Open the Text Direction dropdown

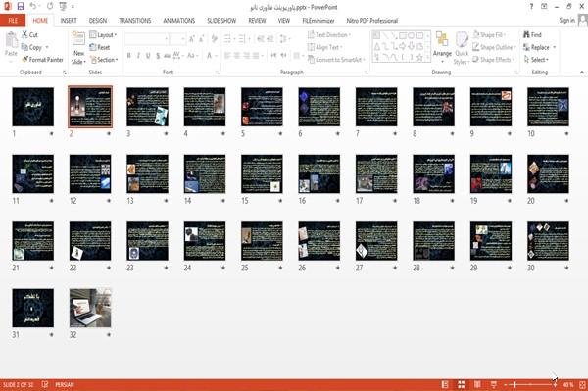point(329,35)
